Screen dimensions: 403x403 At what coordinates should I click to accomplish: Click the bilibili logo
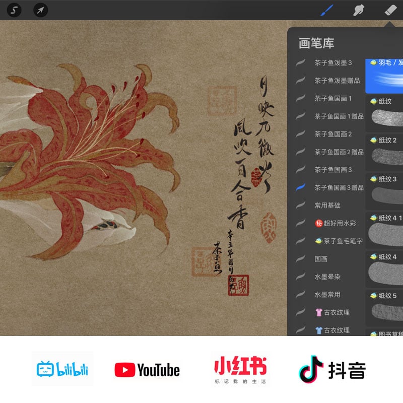click(x=62, y=369)
